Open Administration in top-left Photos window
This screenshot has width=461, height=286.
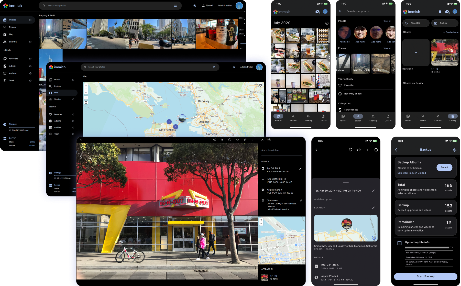tap(225, 5)
